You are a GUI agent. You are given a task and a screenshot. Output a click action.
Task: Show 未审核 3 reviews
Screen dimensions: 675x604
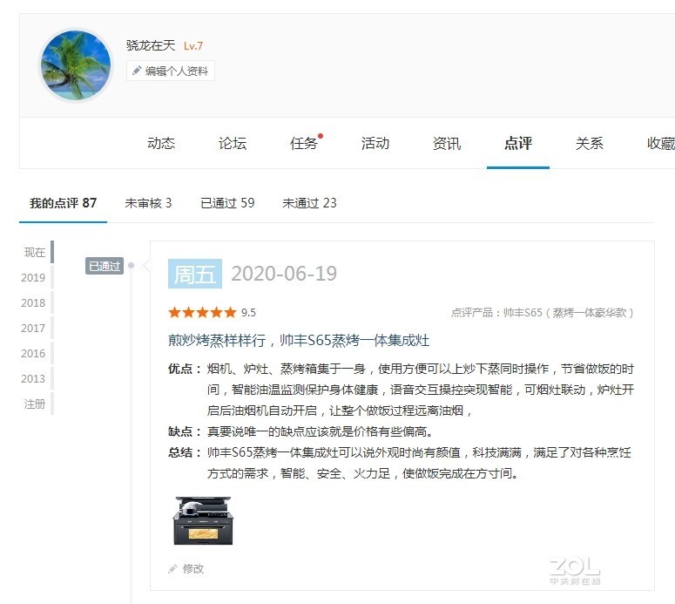click(x=148, y=203)
